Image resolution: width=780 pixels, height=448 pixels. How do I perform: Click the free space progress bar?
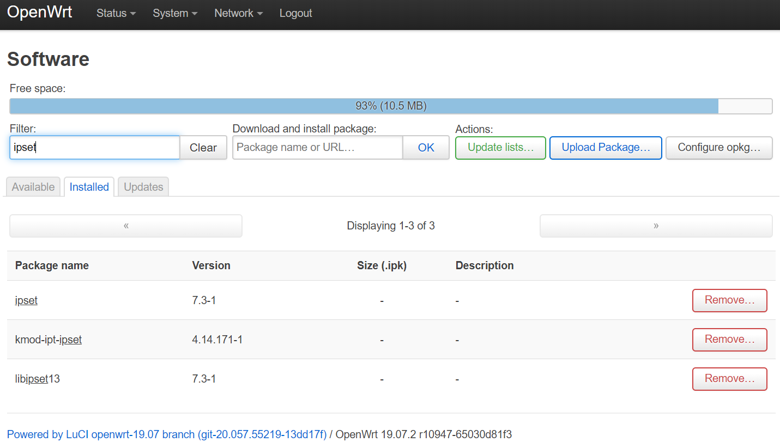pyautogui.click(x=390, y=106)
